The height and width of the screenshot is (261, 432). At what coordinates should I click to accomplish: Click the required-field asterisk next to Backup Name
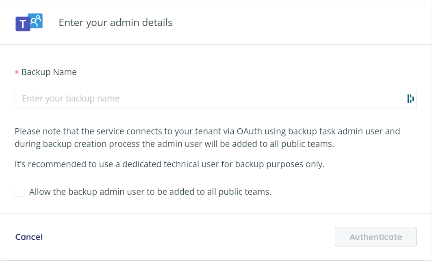[x=16, y=72]
